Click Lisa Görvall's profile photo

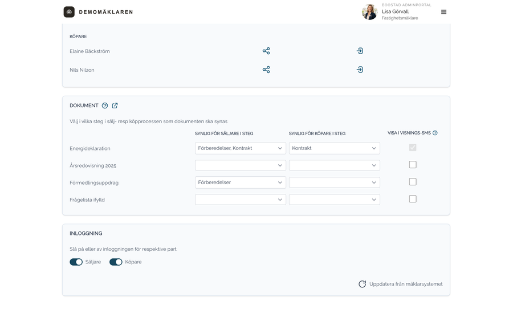coord(370,12)
